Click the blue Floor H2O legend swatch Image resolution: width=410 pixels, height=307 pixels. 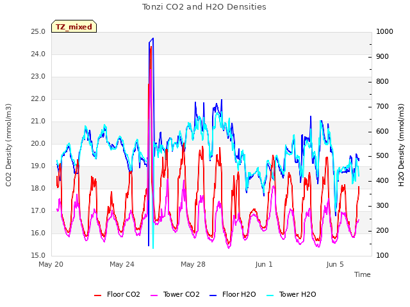coord(213,295)
